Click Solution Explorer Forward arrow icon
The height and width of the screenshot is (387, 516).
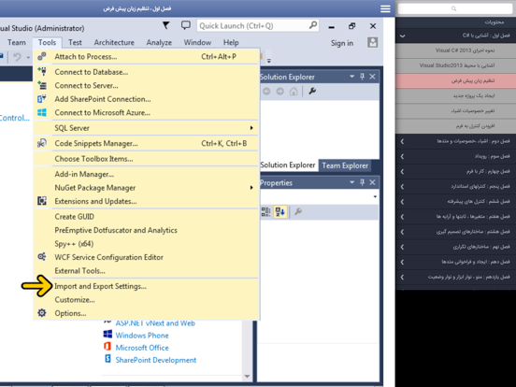[x=280, y=92]
